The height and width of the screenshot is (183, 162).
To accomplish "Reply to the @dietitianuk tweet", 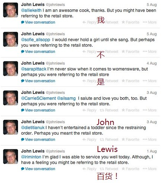I will [x=89, y=140].
